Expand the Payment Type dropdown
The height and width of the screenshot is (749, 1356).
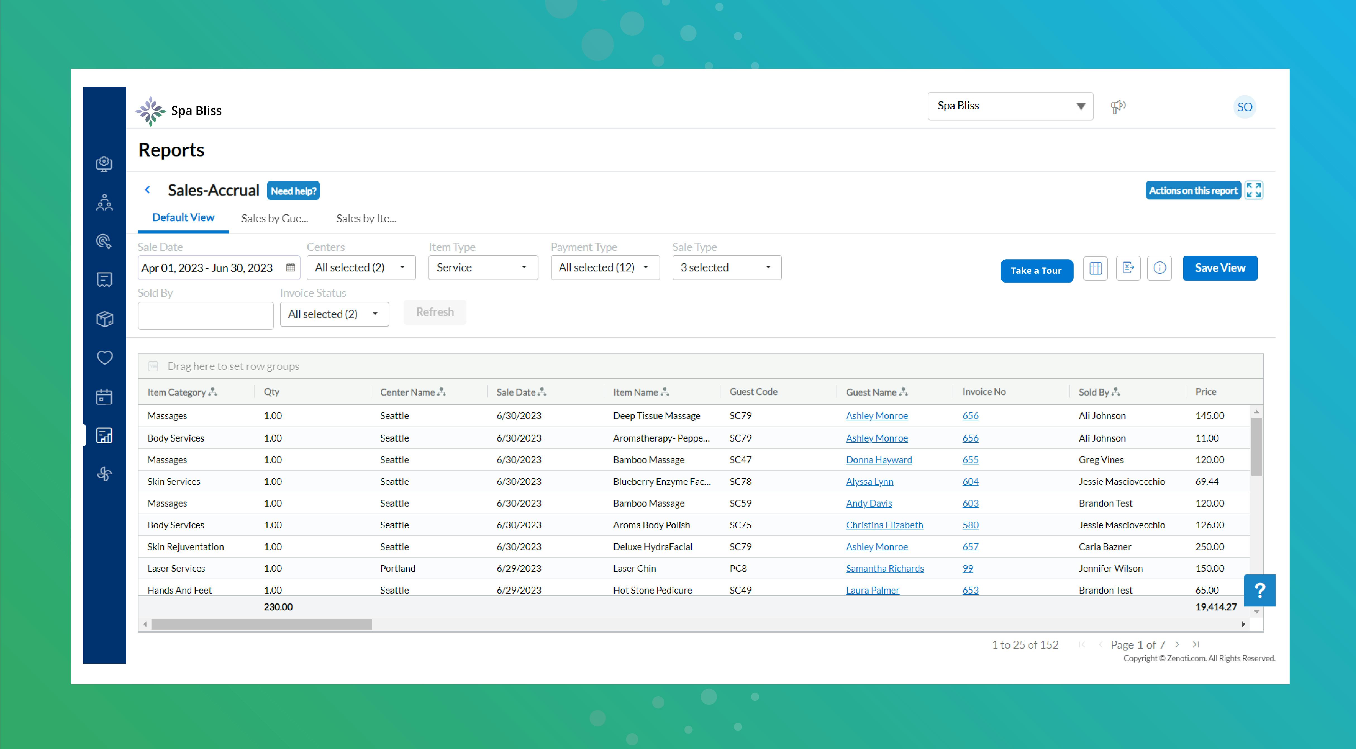pos(605,268)
